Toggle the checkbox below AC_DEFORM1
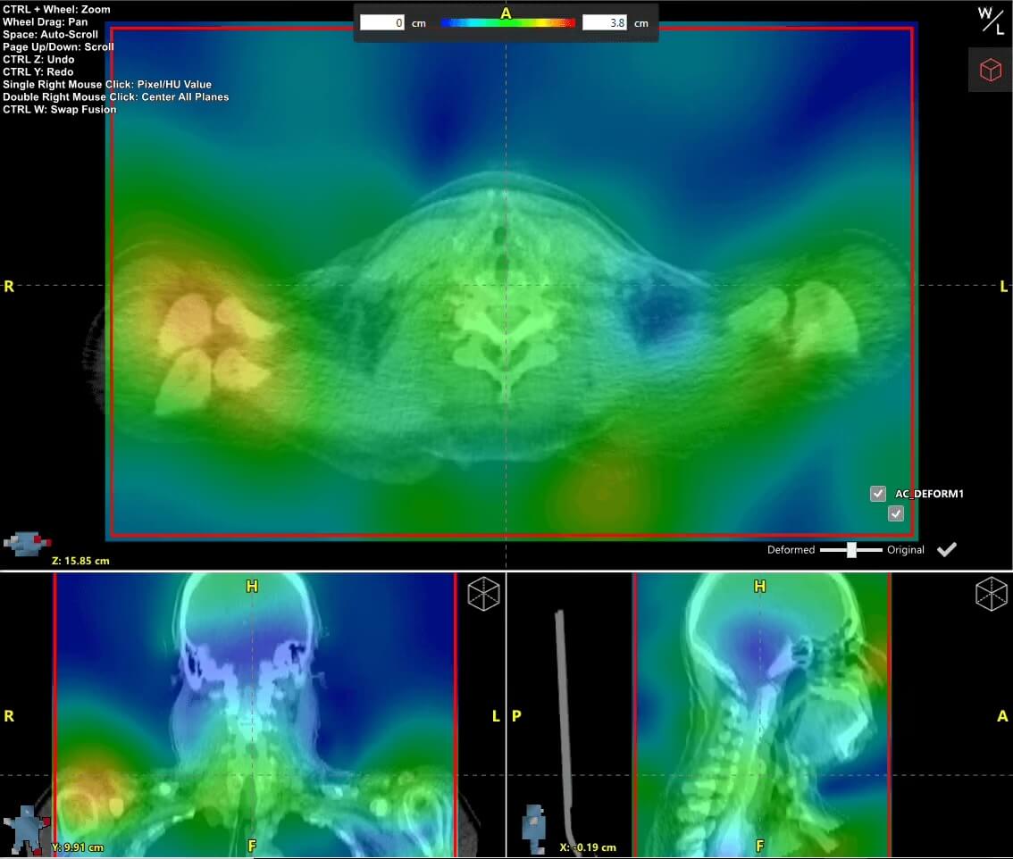 [896, 513]
